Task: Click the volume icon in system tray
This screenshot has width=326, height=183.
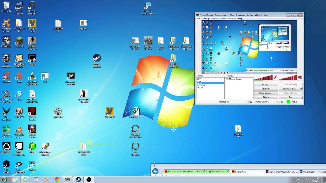Action: [x=308, y=180]
